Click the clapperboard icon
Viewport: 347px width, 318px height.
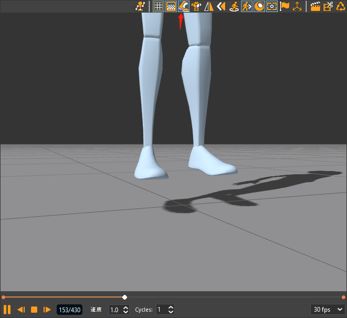(316, 6)
